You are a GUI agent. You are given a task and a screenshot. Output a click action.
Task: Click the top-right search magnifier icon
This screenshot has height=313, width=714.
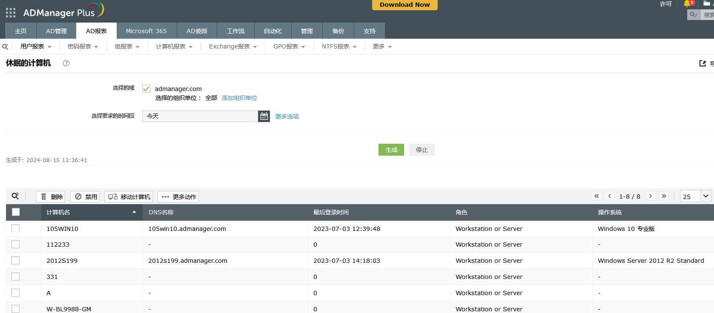[x=694, y=14]
